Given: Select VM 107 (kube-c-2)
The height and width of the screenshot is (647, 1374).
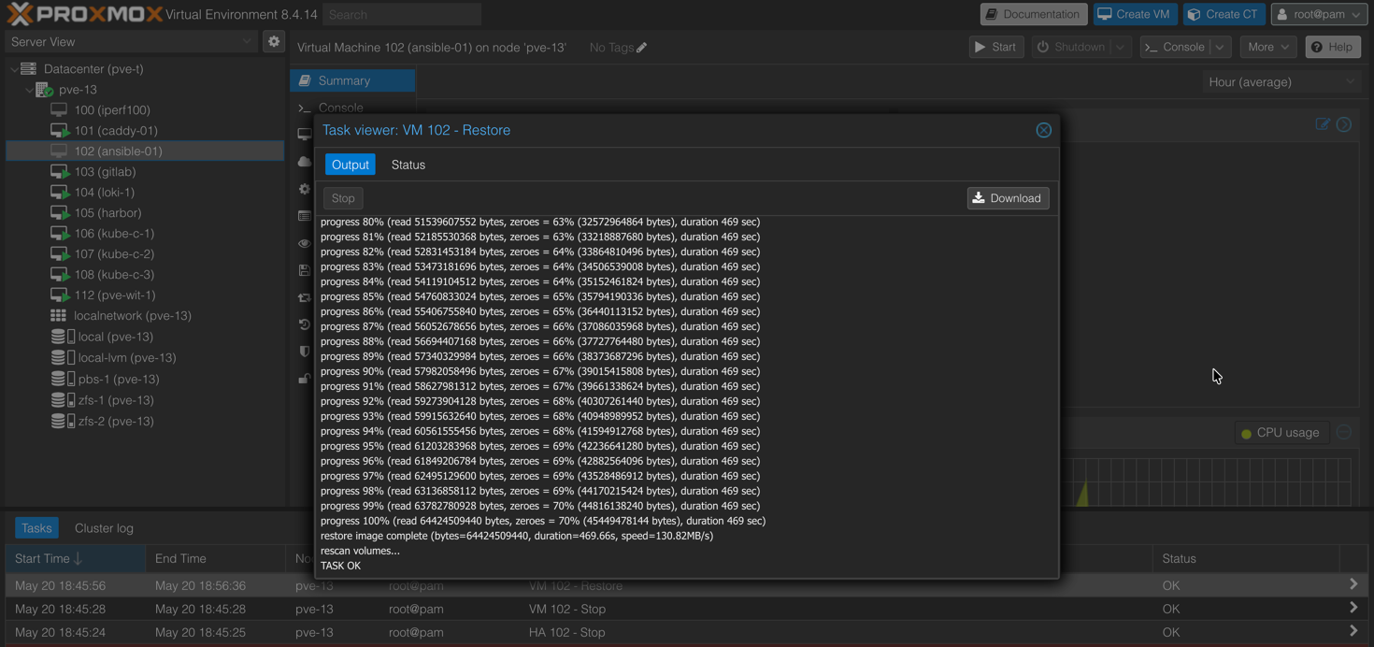Looking at the screenshot, I should tap(114, 254).
